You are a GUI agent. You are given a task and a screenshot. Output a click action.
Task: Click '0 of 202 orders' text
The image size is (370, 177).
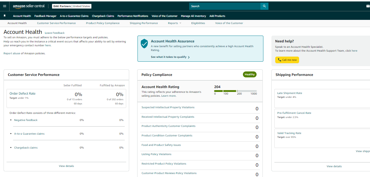115,100
